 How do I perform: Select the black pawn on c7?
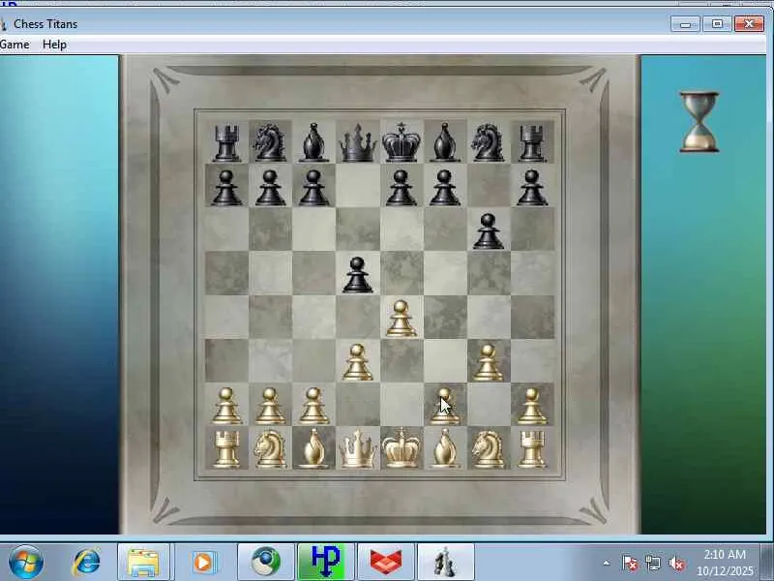pyautogui.click(x=313, y=188)
